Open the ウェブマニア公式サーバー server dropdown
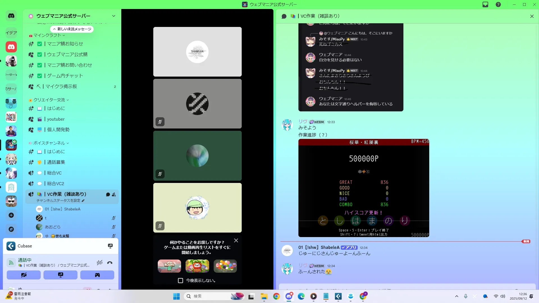539x303 pixels. pos(113,16)
